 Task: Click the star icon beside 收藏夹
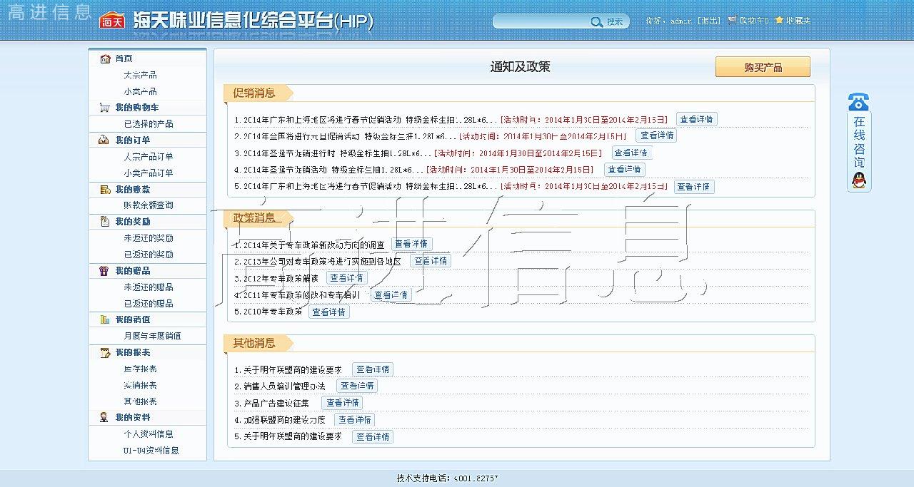coord(779,21)
